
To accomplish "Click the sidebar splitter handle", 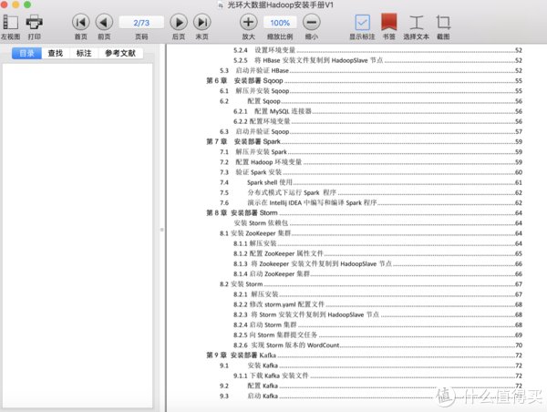I will (162, 230).
